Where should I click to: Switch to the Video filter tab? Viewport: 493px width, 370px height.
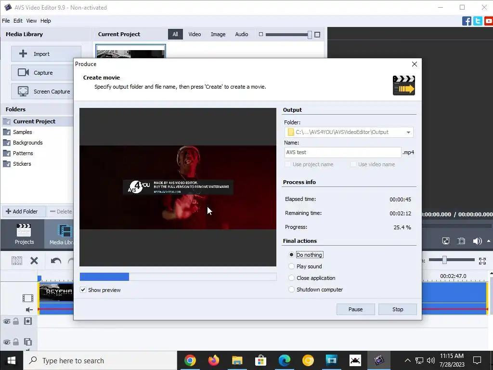pos(195,34)
